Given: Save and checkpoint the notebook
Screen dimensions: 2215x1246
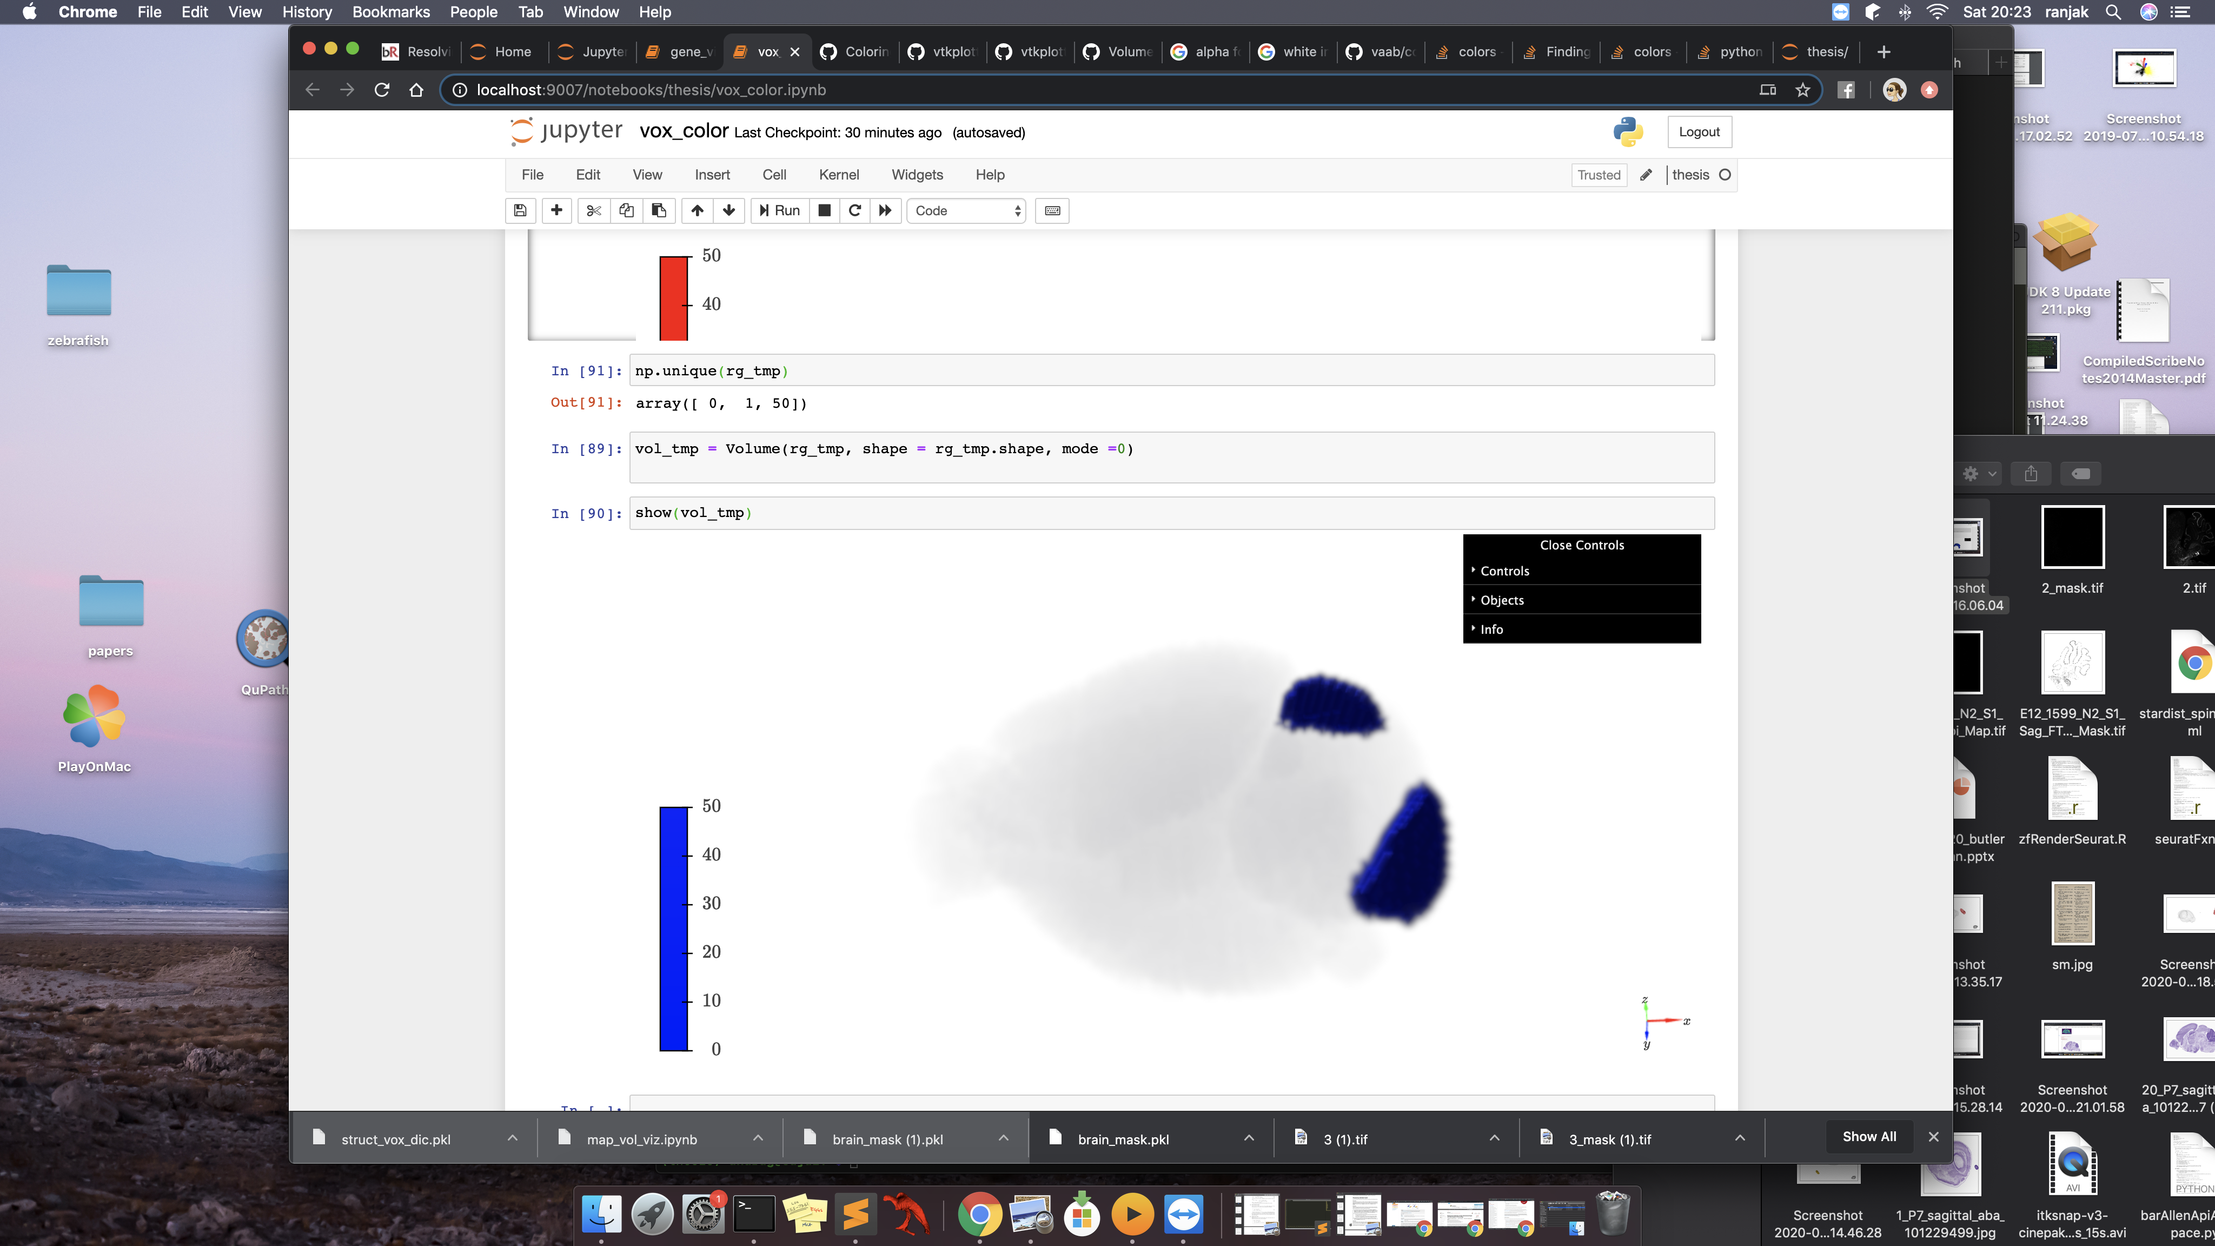Looking at the screenshot, I should 520,211.
